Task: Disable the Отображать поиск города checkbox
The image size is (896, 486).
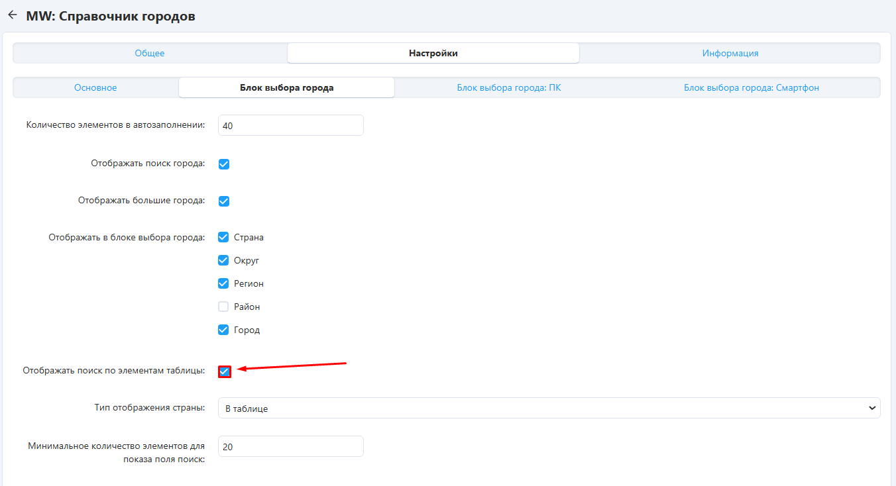Action: coord(224,164)
